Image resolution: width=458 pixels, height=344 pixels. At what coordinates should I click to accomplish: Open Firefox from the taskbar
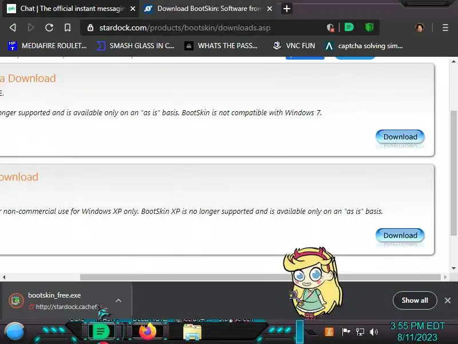tap(148, 332)
